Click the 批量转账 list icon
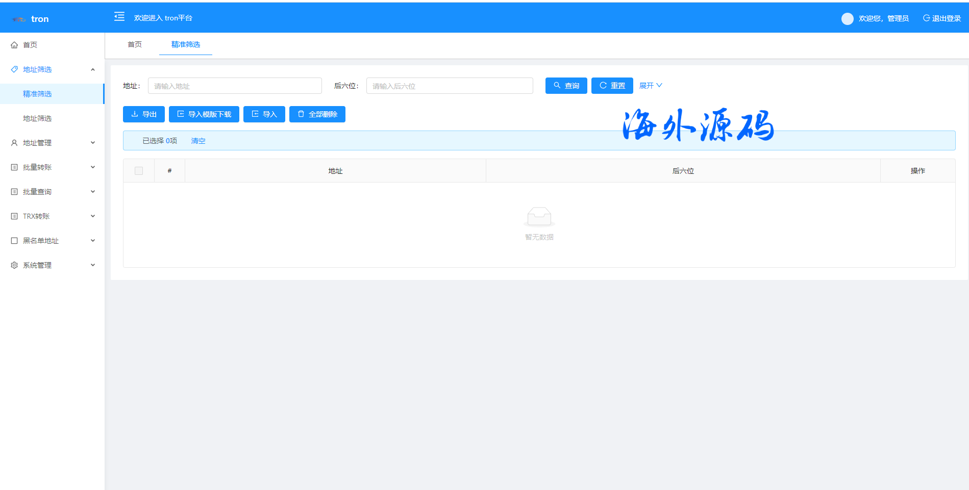 [x=14, y=167]
